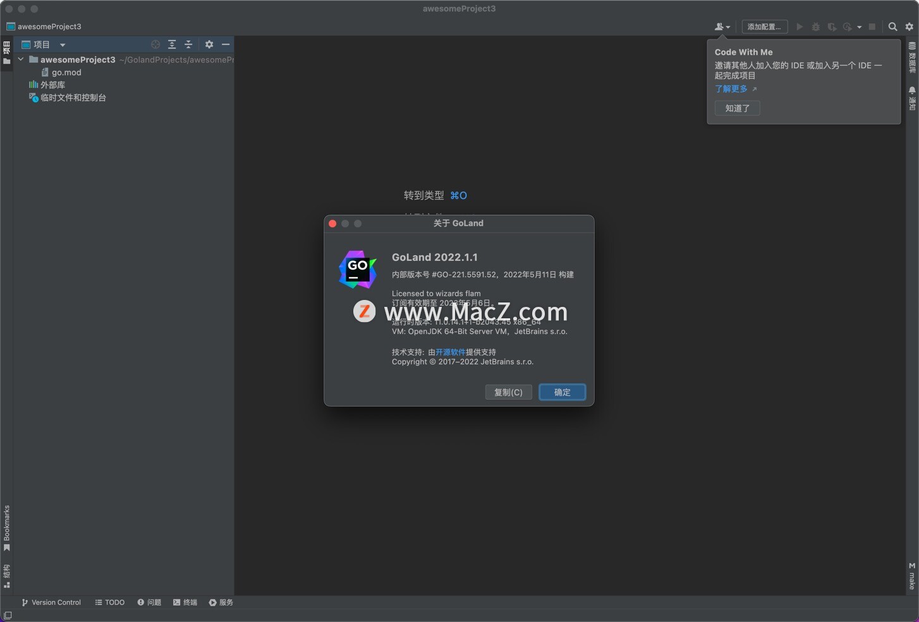Click Select Opened File crosshair icon

coord(155,44)
